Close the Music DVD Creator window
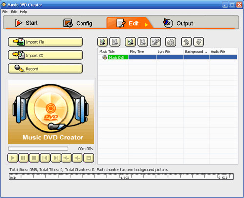The width and height of the screenshot is (244, 198). point(239,5)
